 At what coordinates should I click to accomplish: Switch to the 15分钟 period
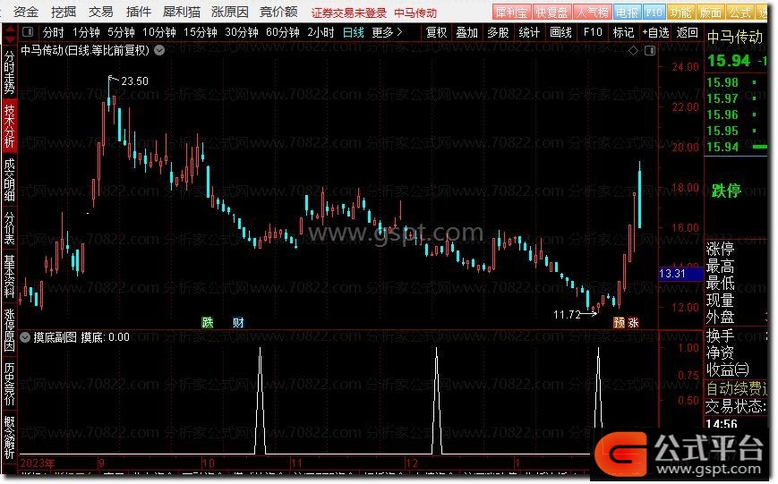(200, 33)
